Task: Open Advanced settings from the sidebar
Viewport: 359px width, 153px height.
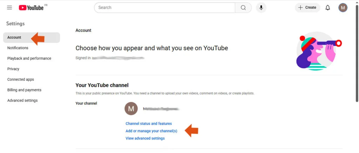Action: (x=22, y=101)
